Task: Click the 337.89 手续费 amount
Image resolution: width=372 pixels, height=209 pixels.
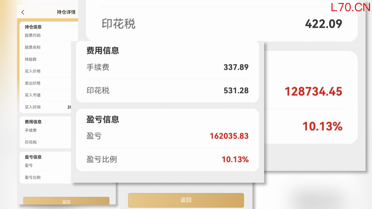Action: (x=236, y=67)
